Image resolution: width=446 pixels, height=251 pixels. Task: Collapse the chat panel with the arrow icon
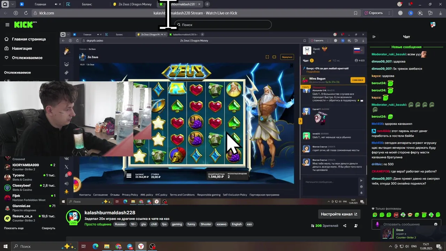point(374,37)
